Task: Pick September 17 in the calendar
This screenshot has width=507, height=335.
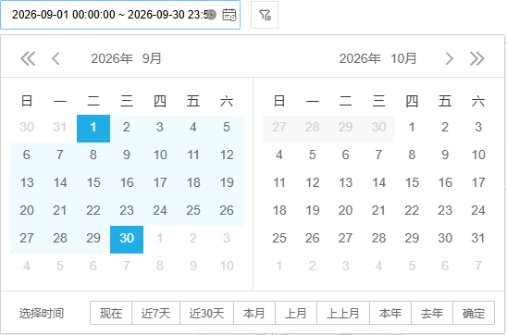Action: 160,182
